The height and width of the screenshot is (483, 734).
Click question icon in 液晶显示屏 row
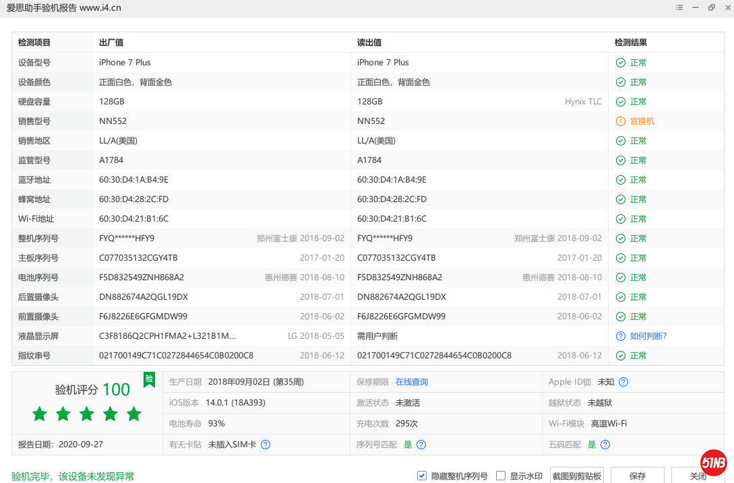pos(620,336)
